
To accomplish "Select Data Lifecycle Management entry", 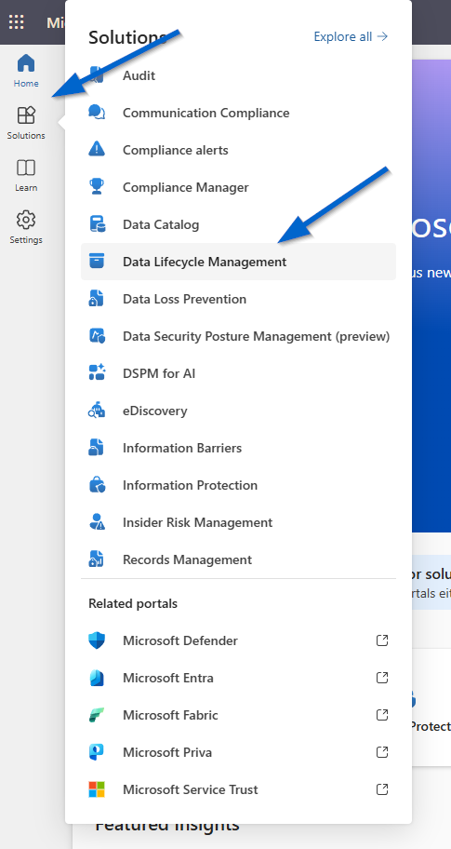I will (x=238, y=262).
